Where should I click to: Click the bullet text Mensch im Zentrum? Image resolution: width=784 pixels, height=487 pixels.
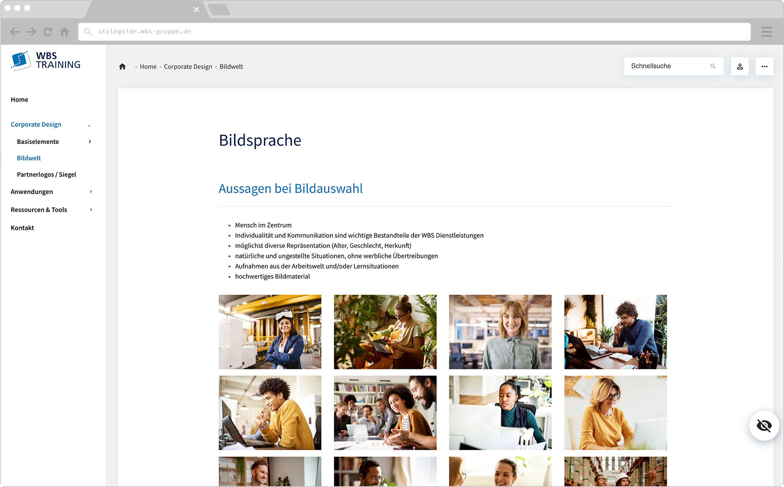tap(263, 225)
